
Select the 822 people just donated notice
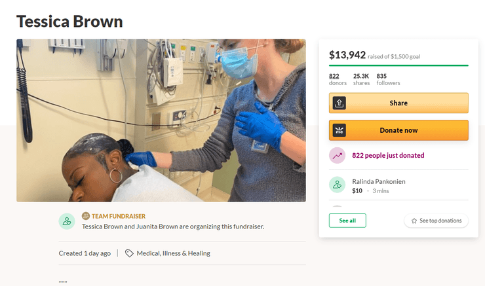click(388, 156)
